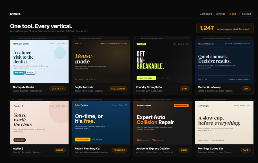Click Our team in Northgate preview
The width and height of the screenshot is (258, 163).
30,73
